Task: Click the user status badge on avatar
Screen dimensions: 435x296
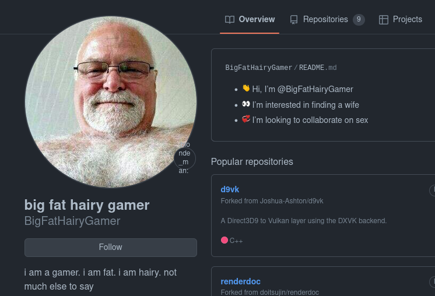Action: pyautogui.click(x=185, y=158)
